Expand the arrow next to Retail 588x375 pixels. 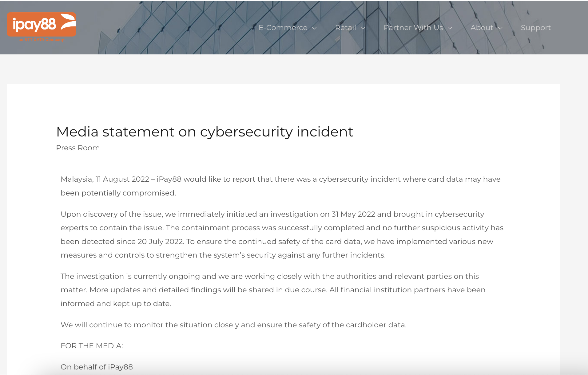tap(363, 28)
